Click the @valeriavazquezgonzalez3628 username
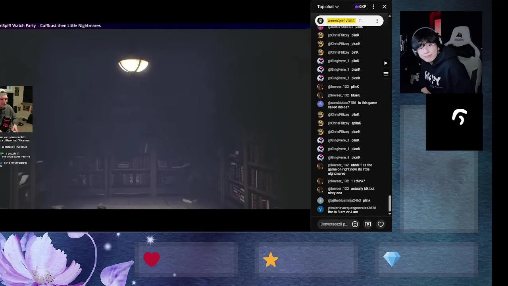The width and height of the screenshot is (508, 286). 352,208
